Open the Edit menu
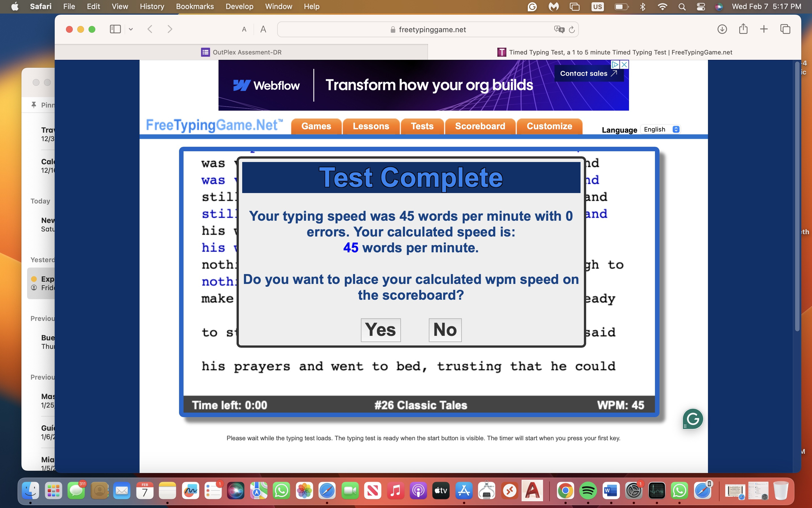 click(x=93, y=7)
